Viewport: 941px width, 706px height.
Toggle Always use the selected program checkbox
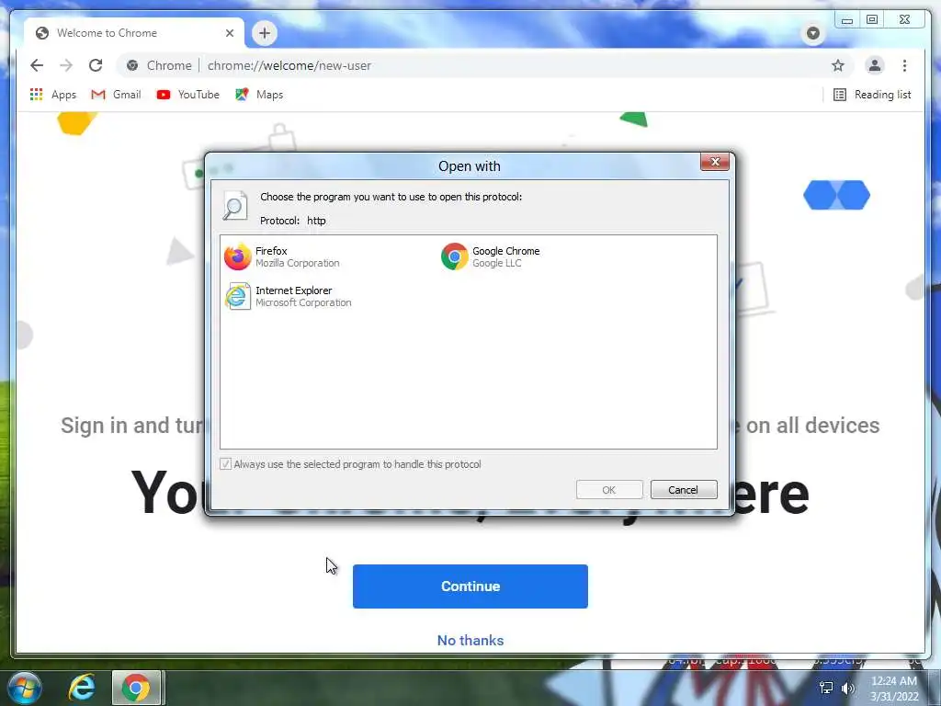(x=226, y=464)
